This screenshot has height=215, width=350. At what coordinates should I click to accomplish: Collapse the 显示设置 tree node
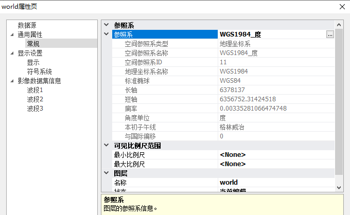(x=12, y=53)
